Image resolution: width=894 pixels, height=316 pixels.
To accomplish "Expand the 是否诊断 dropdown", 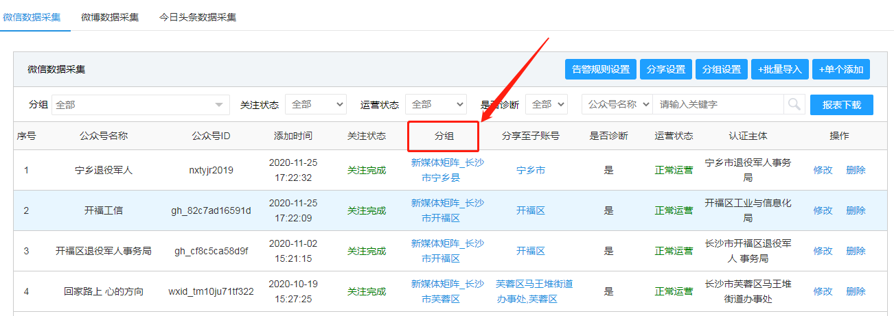I will (547, 105).
